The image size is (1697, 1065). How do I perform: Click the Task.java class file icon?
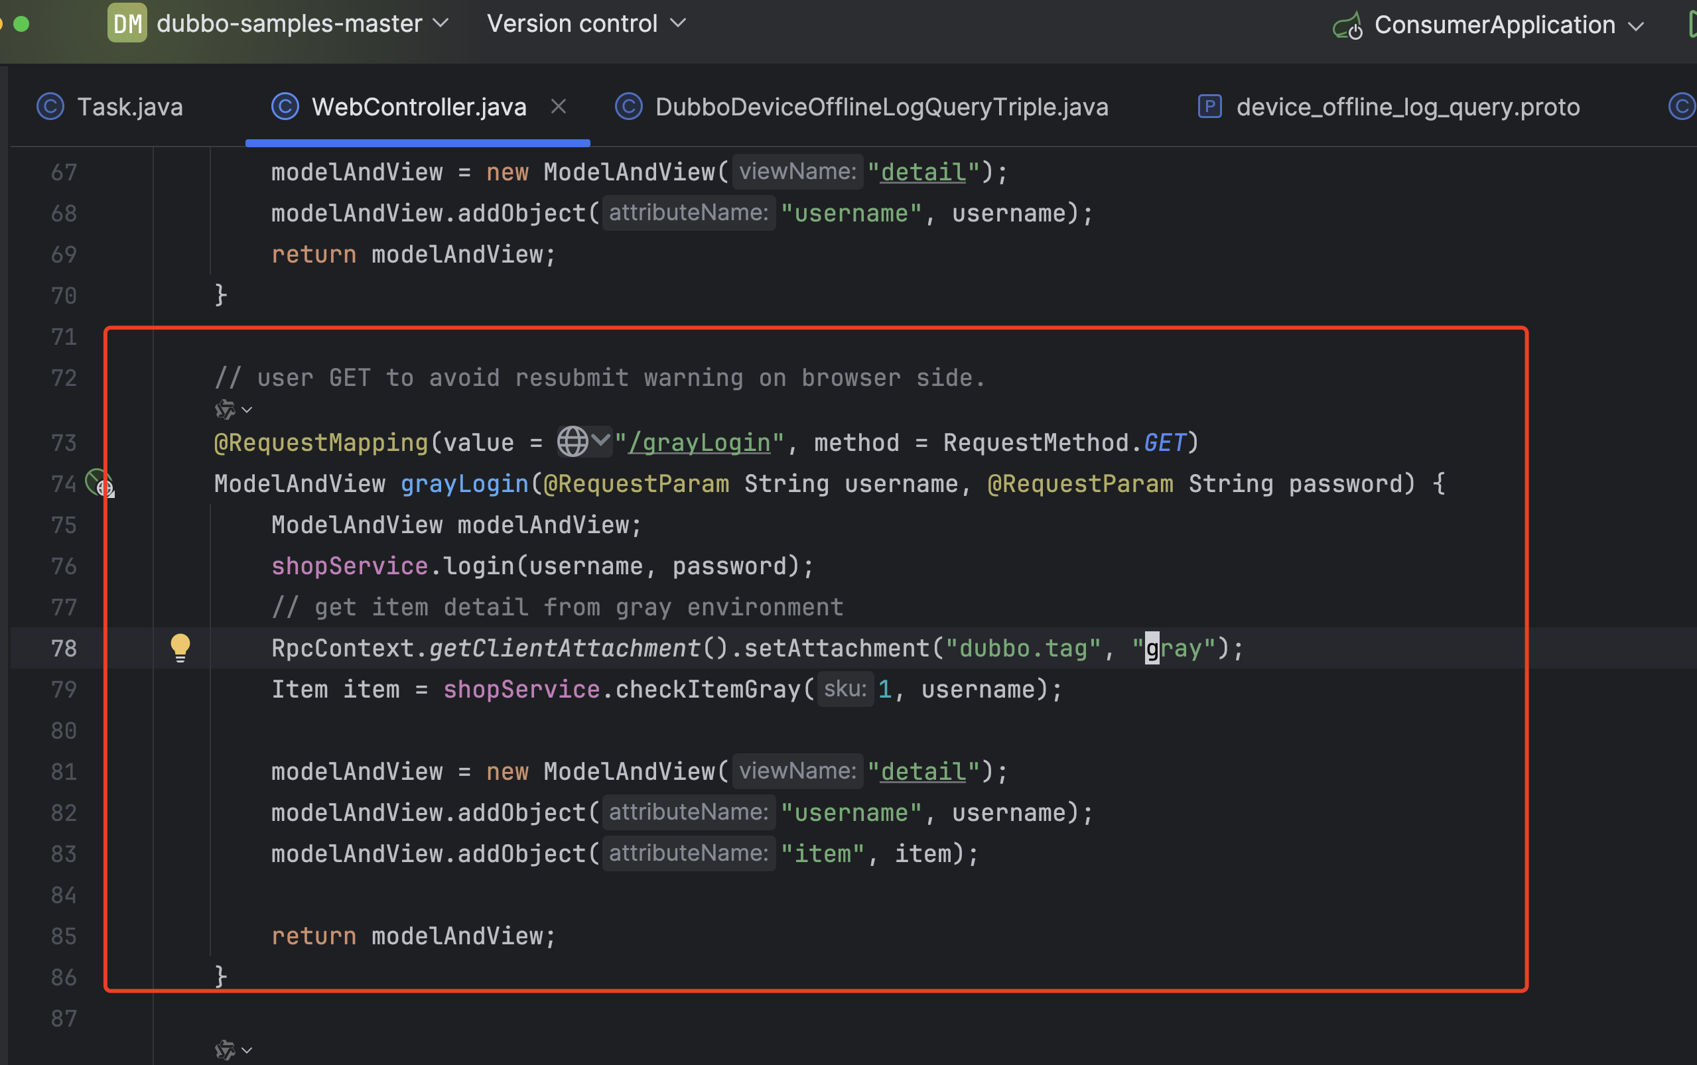point(50,107)
